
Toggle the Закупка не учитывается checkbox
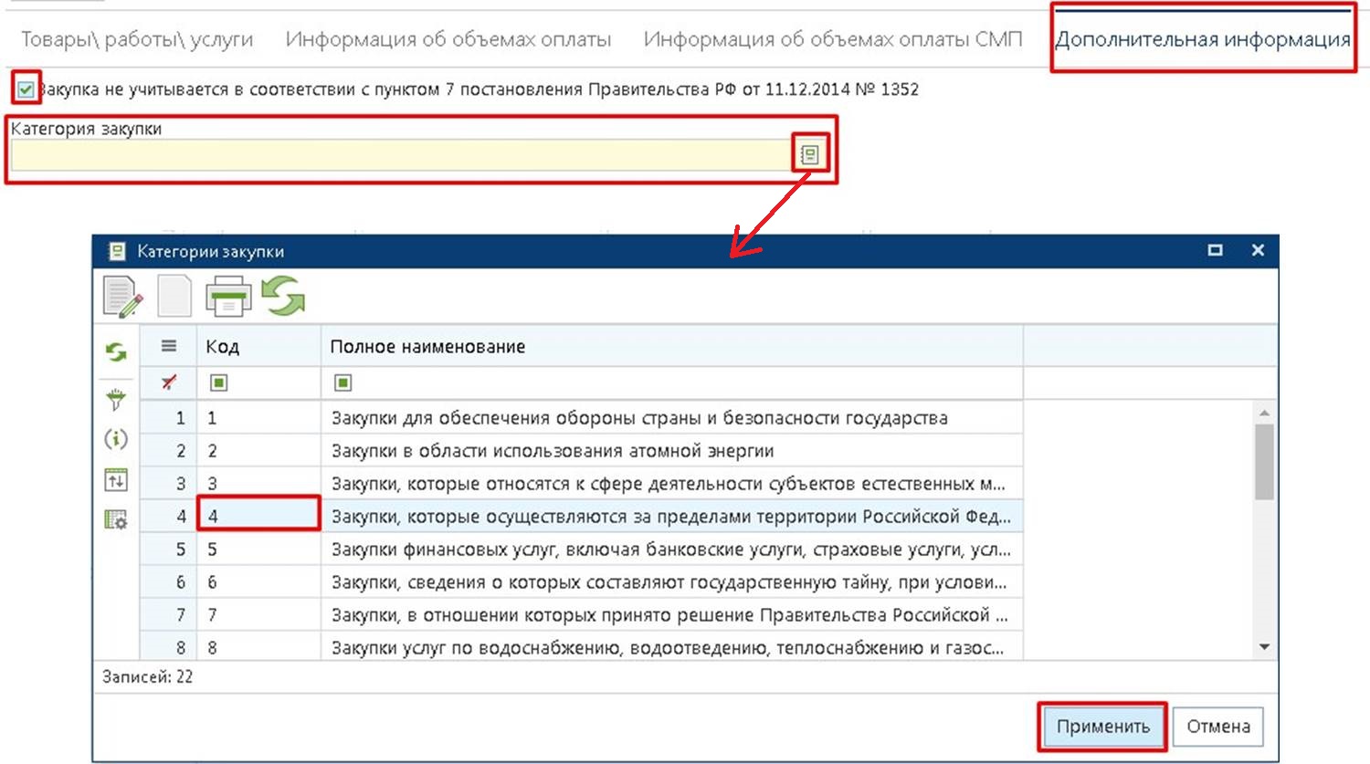coord(26,89)
